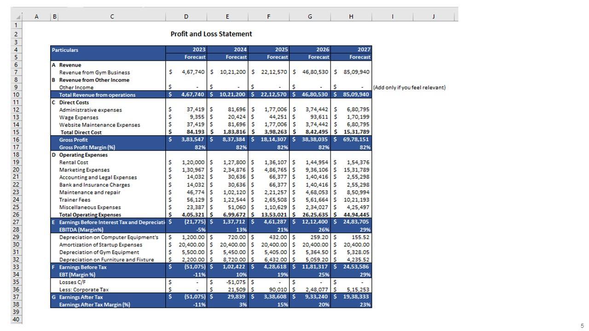Select the row 37 header
The height and width of the screenshot is (331, 589).
16,297
